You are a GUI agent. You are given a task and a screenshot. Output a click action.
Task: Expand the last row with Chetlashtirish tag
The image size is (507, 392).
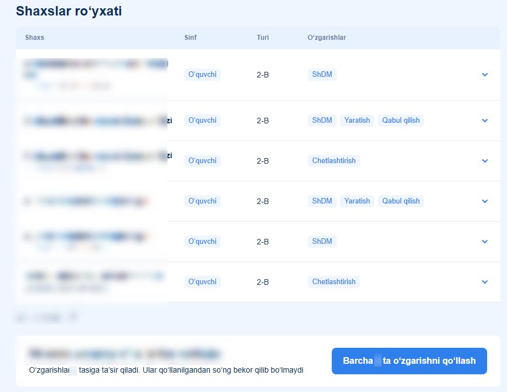[484, 282]
